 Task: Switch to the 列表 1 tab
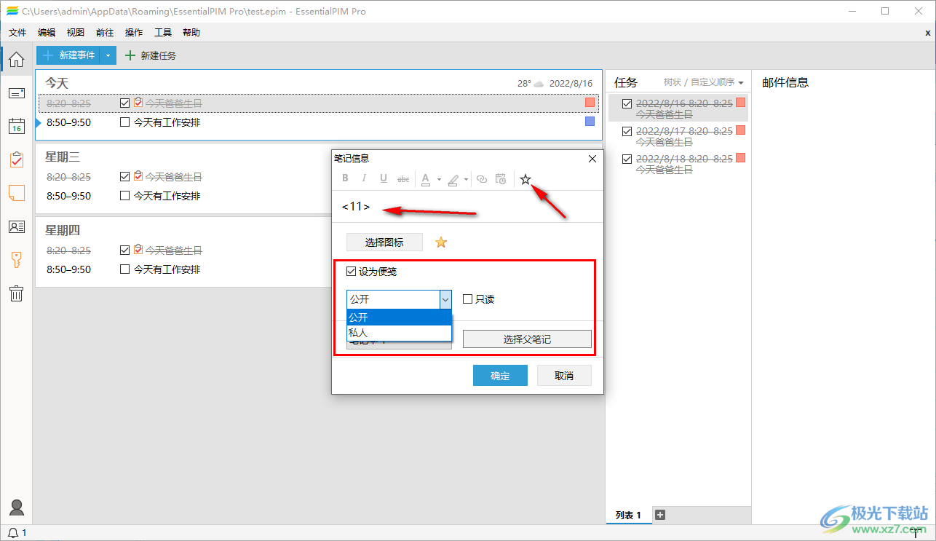pos(628,515)
